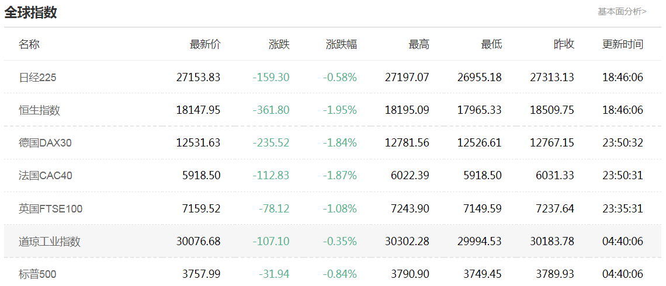Click the 最高 column header

pyautogui.click(x=419, y=44)
